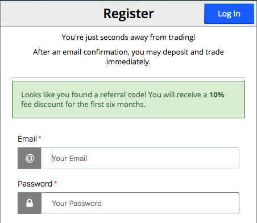Focus the Your Password input field
The image size is (257, 223).
click(140, 203)
